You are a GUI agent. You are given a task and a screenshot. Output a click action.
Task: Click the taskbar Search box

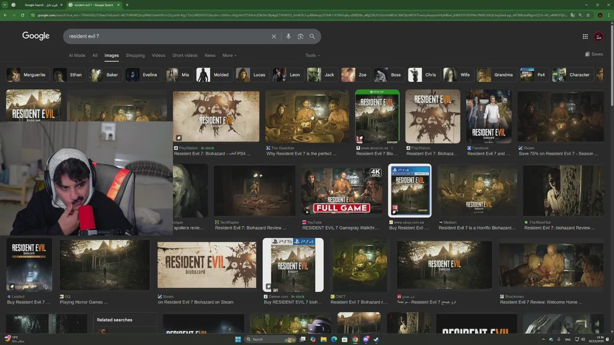tap(271, 339)
